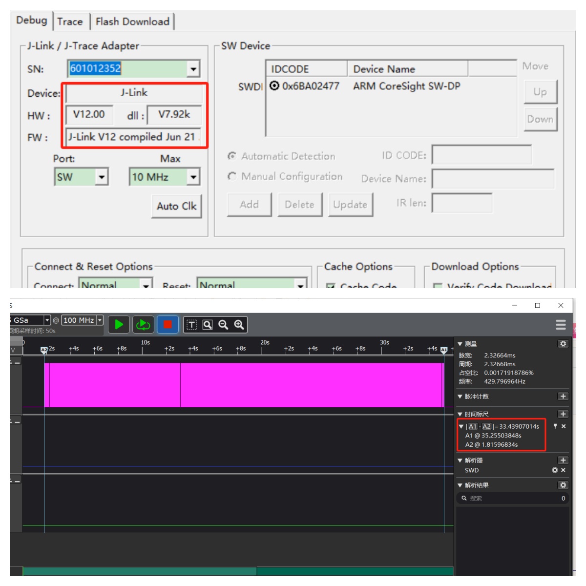Open the 解析结果 section's gear settings
586x586 pixels.
coord(563,485)
